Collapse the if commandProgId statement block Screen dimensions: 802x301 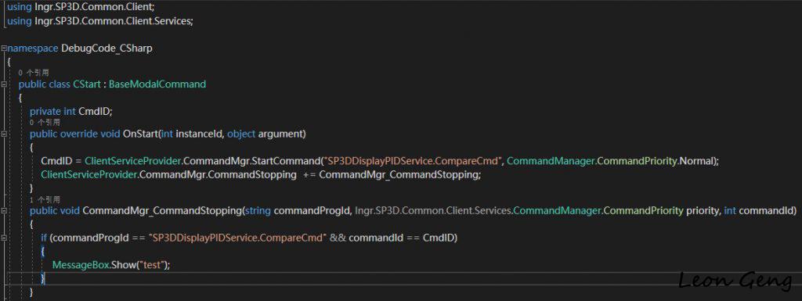[4, 238]
